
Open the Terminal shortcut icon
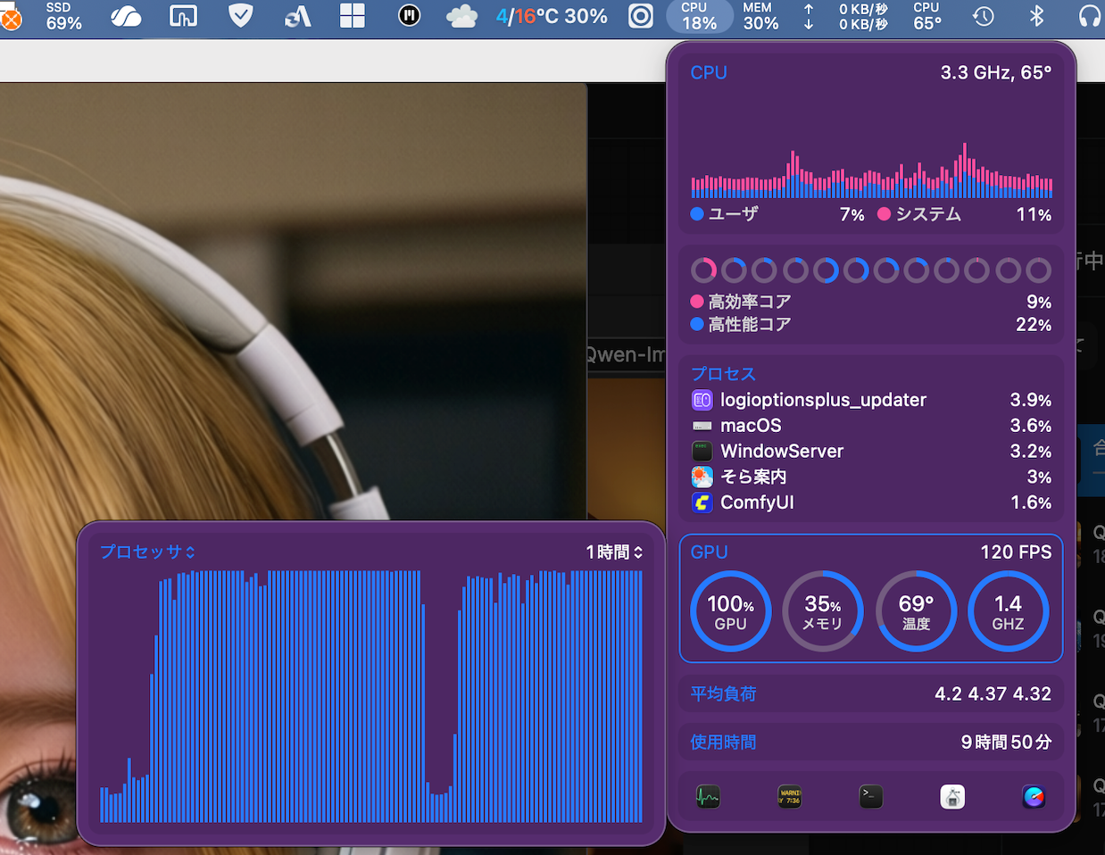(871, 796)
